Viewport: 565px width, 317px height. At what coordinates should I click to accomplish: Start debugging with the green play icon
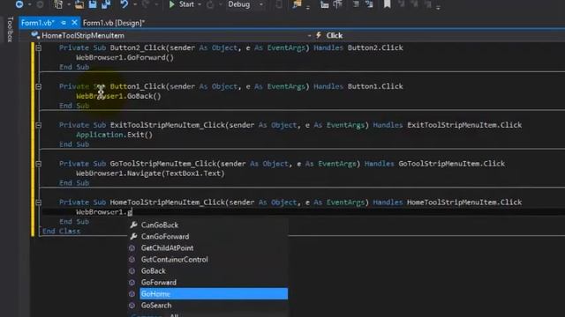click(x=172, y=4)
